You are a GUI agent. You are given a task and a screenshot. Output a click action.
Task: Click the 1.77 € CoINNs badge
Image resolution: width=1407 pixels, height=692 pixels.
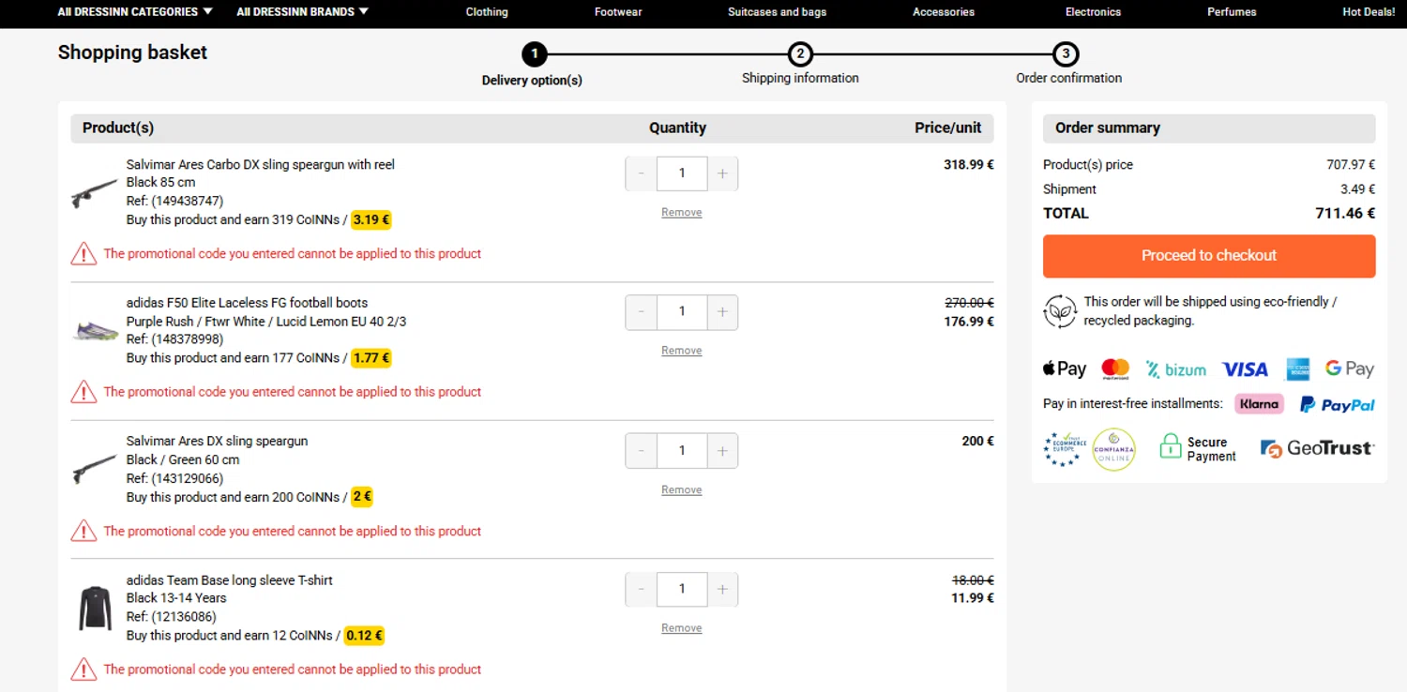[371, 358]
